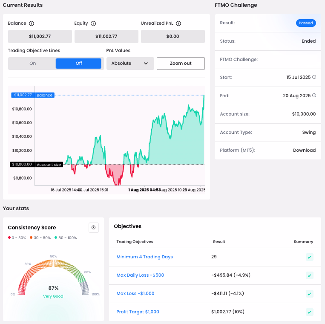
Task: Click the info icon beside End date
Action: pos(314,95)
